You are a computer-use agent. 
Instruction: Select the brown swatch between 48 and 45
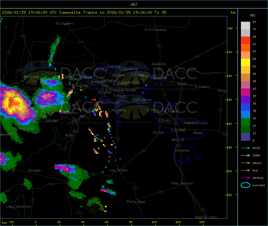[x=245, y=78]
